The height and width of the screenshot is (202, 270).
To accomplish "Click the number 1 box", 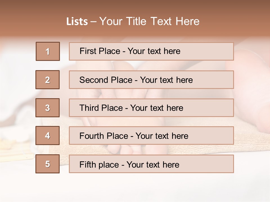I will pos(48,51).
